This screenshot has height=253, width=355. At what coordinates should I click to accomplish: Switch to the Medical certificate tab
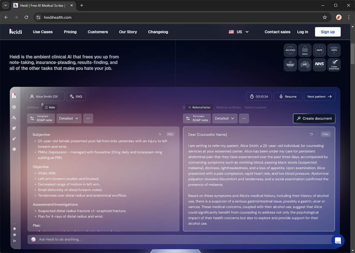tap(229, 107)
